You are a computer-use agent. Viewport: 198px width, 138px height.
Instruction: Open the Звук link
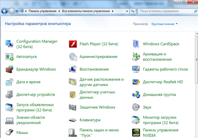point(147,107)
